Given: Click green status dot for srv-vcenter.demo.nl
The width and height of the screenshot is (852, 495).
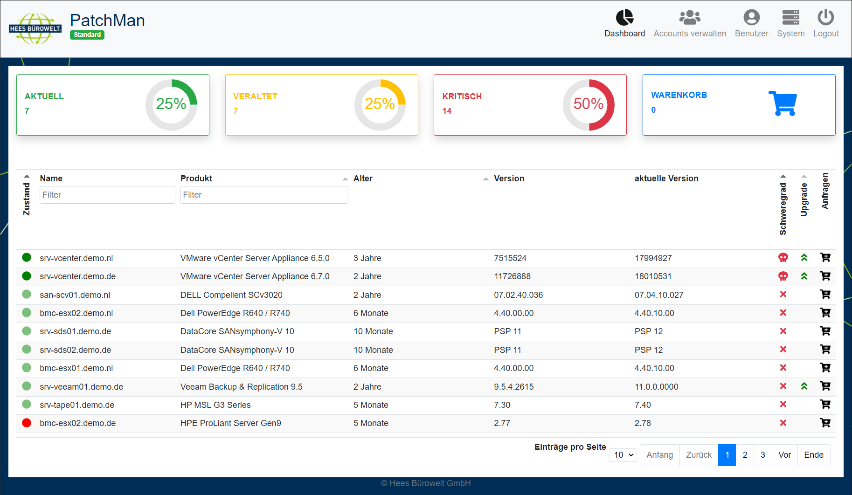Looking at the screenshot, I should click(27, 258).
